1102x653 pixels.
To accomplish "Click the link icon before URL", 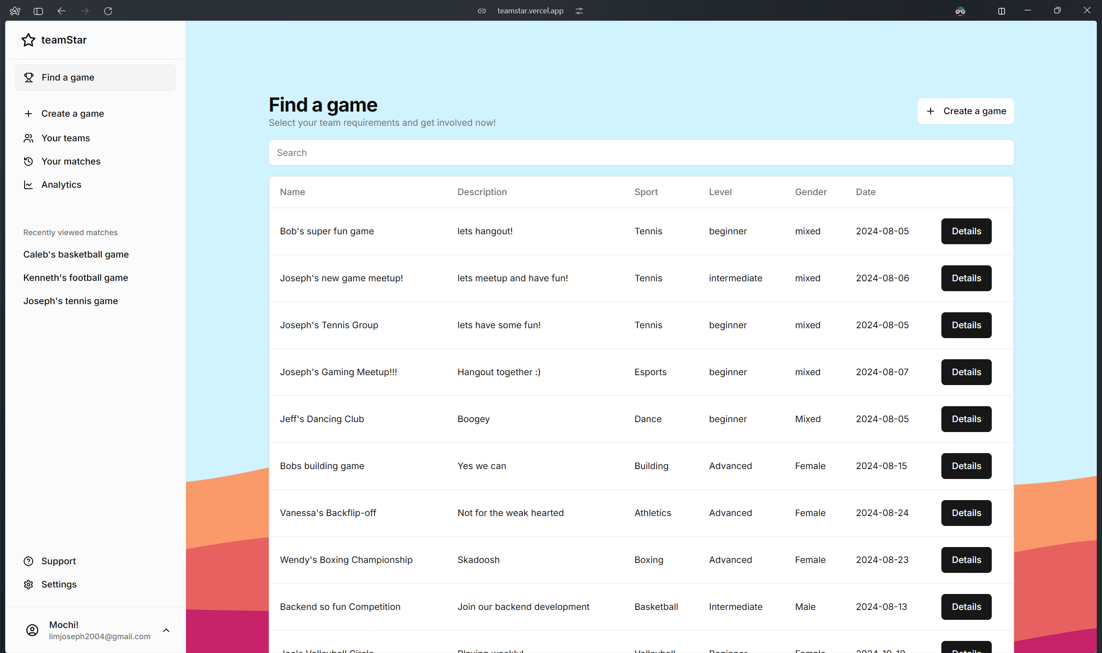I will (482, 11).
